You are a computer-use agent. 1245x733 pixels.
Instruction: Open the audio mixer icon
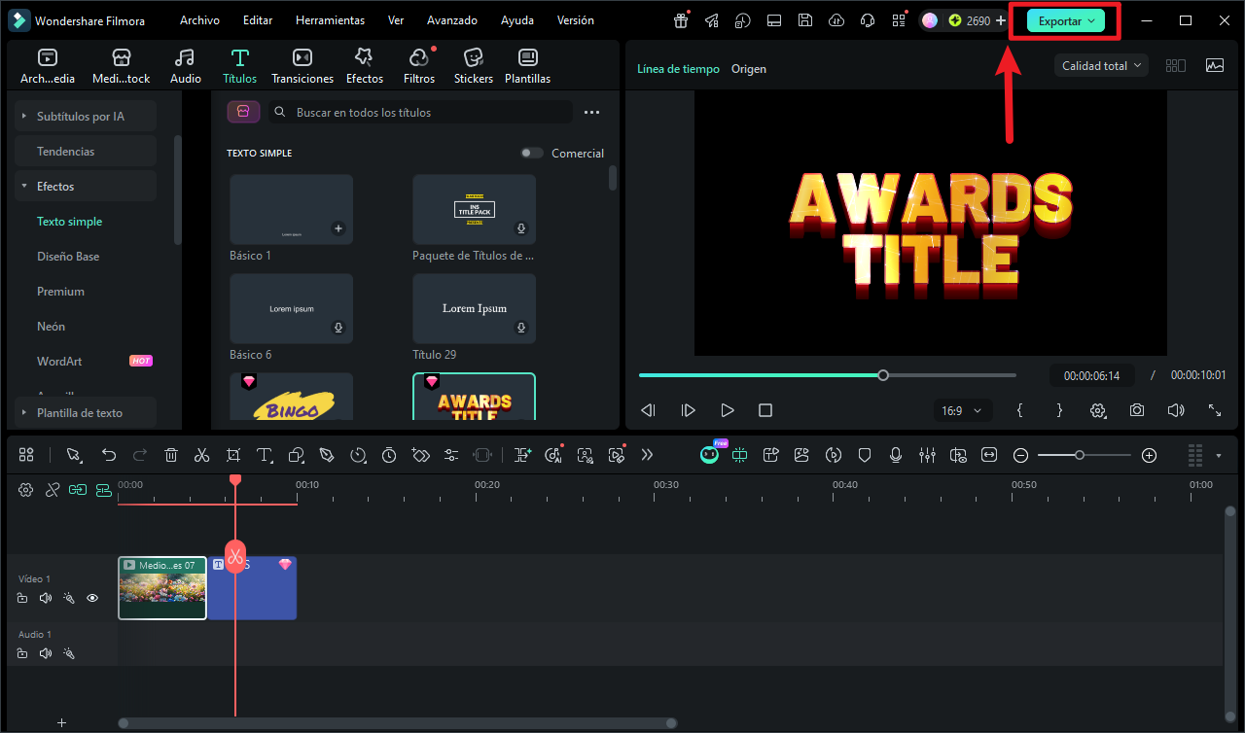click(x=927, y=455)
